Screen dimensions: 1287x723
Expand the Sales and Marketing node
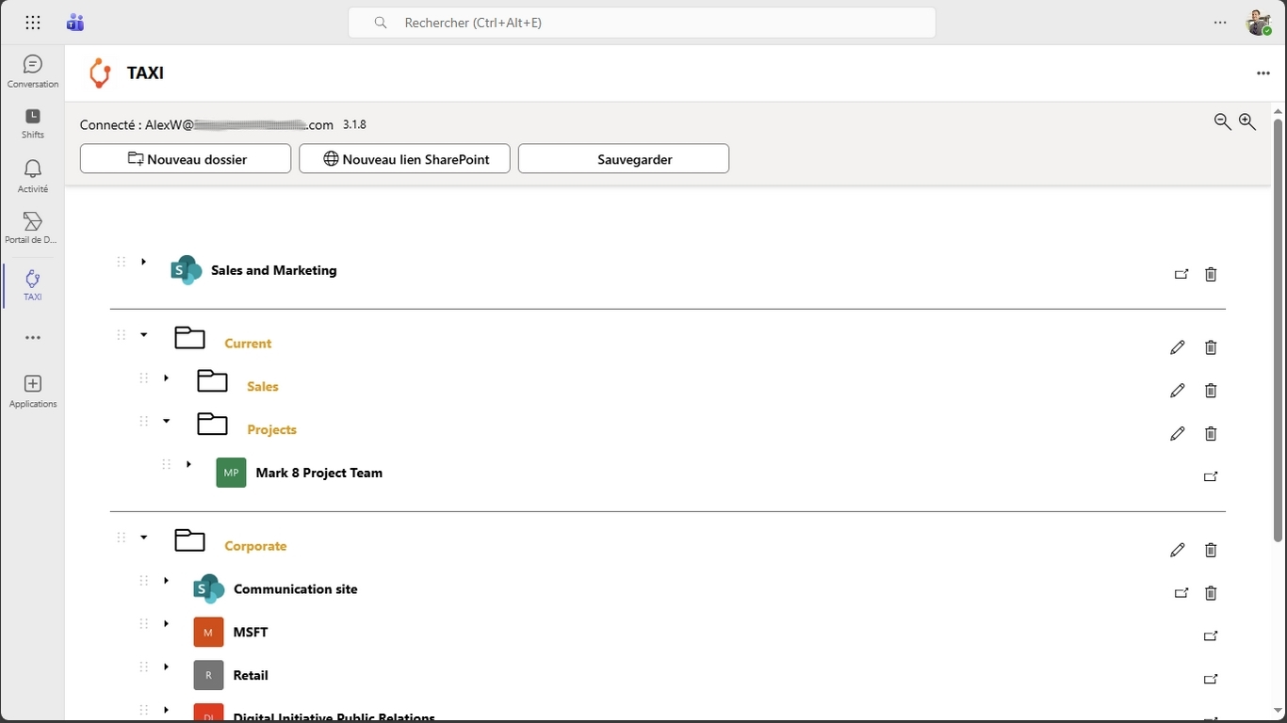[143, 262]
